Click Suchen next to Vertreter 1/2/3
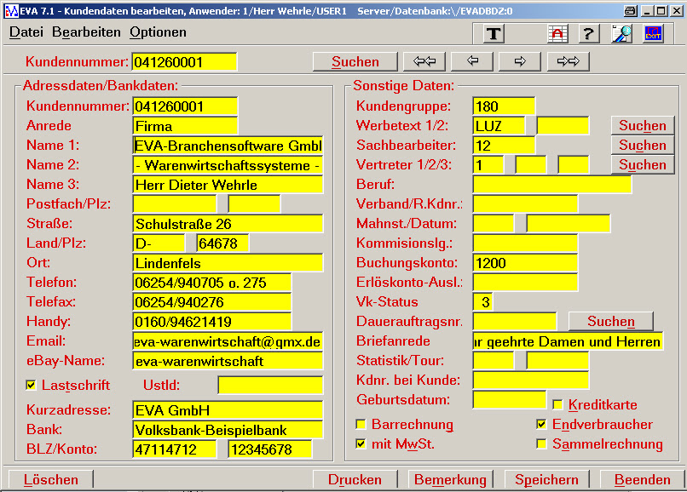Image resolution: width=687 pixels, height=492 pixels. pos(643,164)
